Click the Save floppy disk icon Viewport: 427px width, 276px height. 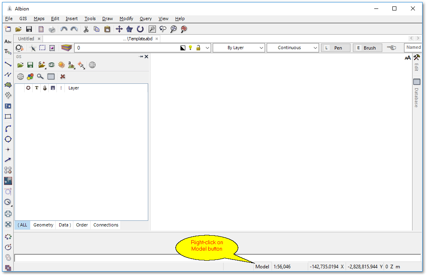pos(29,29)
